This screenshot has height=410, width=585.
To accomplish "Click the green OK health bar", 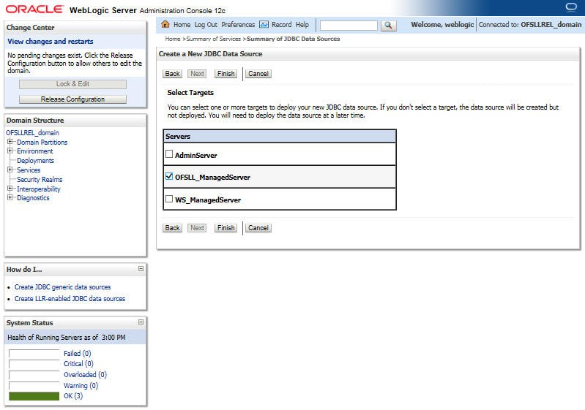I will click(x=34, y=396).
